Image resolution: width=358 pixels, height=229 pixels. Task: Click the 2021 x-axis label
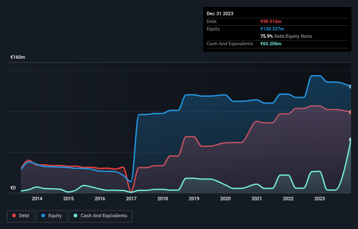(x=257, y=199)
